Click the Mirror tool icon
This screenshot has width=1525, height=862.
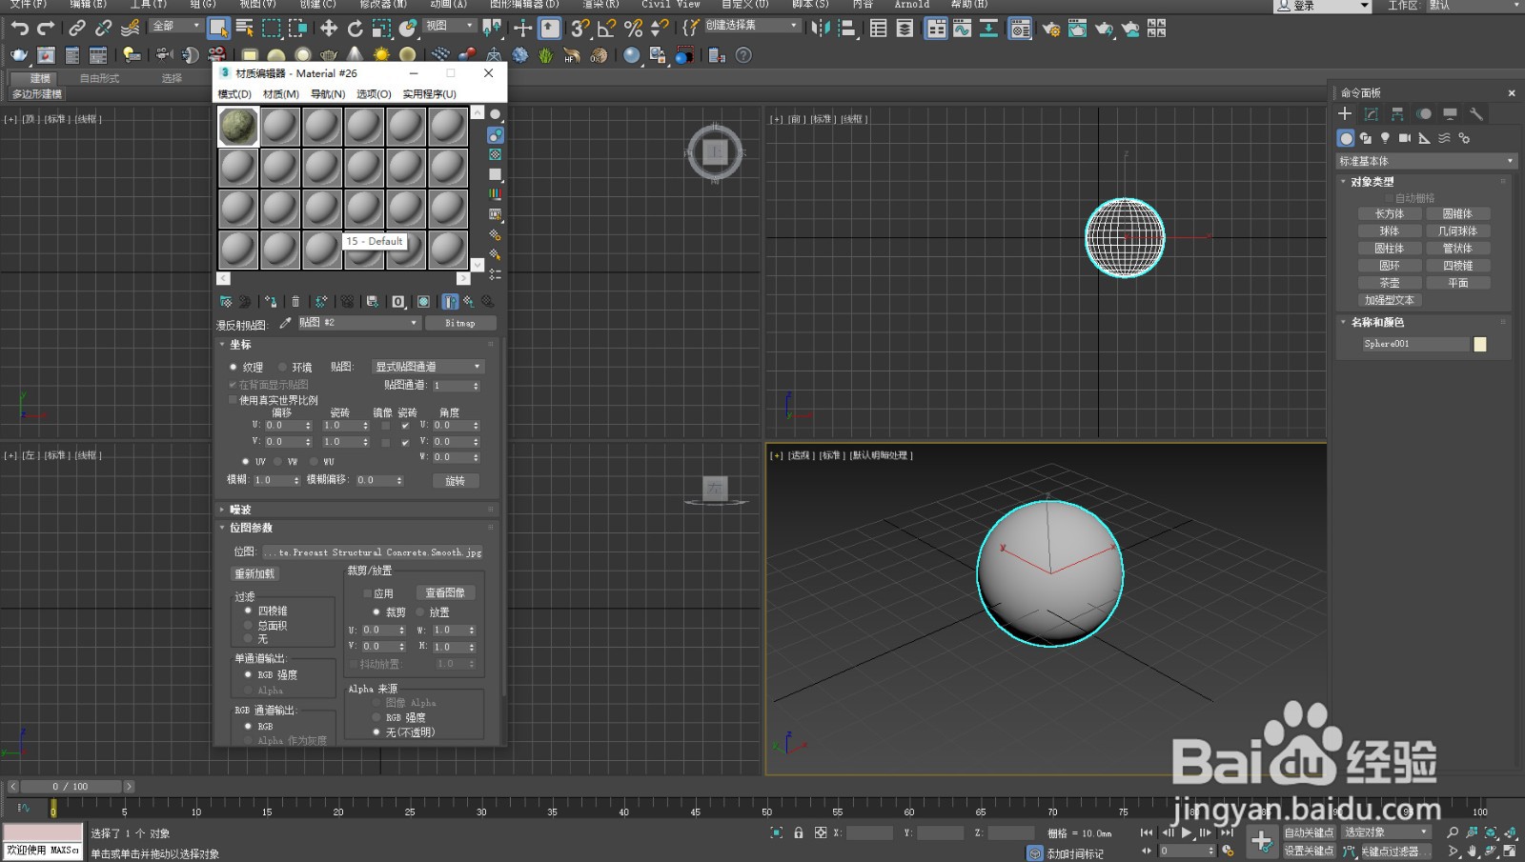coord(821,29)
